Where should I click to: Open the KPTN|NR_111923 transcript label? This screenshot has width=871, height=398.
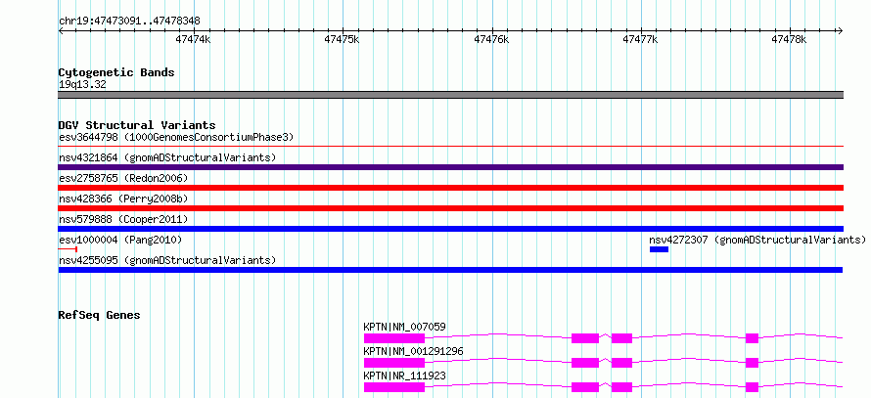click(x=404, y=376)
